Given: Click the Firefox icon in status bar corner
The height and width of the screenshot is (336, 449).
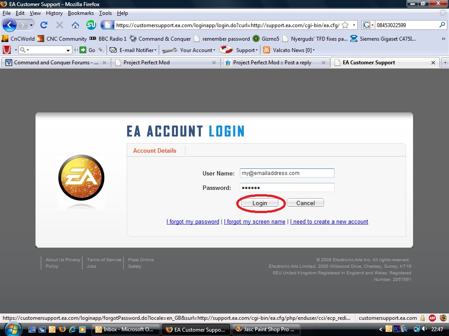Looking at the screenshot, I should (x=443, y=318).
